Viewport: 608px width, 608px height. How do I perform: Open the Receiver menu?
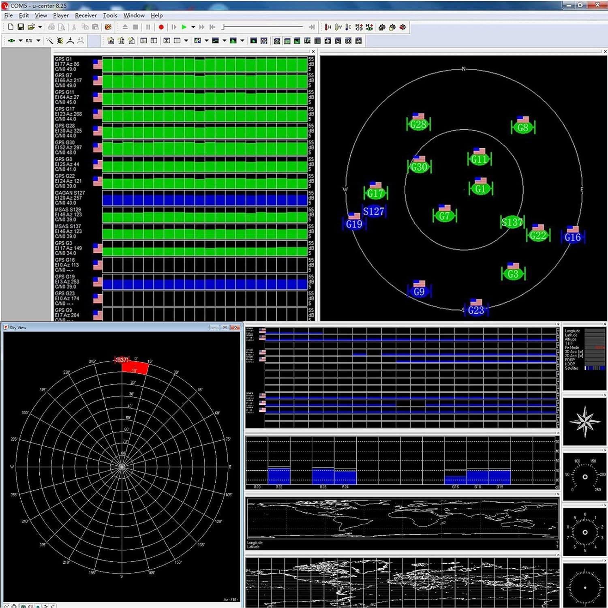(86, 15)
